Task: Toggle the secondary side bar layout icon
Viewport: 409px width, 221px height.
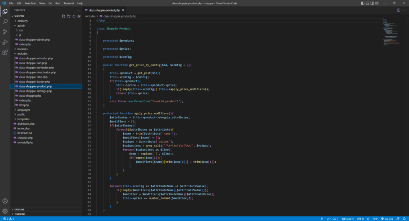Action: tap(372, 3)
